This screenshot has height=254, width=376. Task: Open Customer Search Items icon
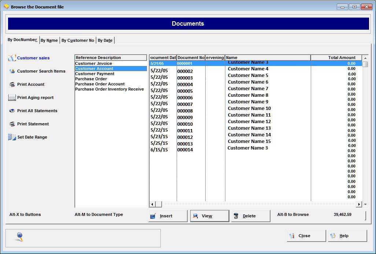point(12,71)
